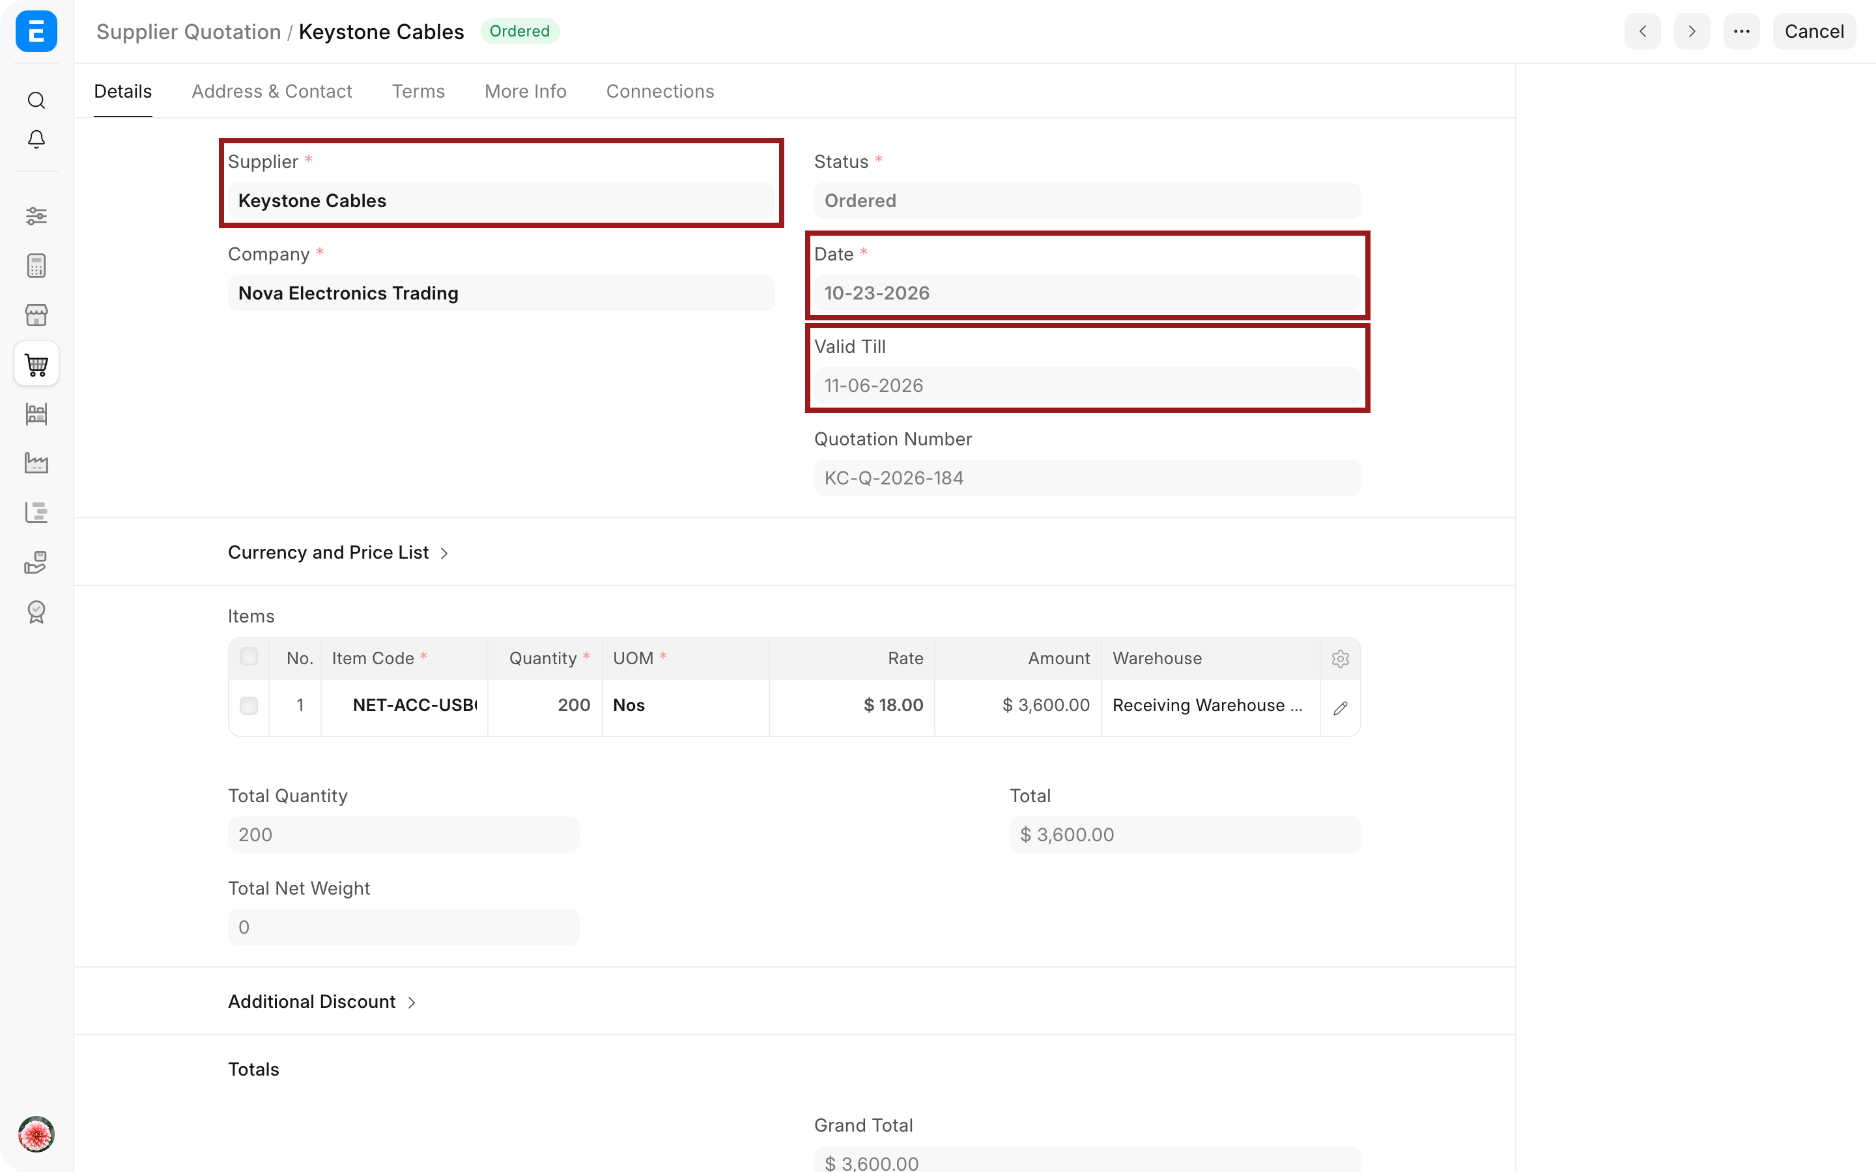Click the Cancel button

[1814, 31]
